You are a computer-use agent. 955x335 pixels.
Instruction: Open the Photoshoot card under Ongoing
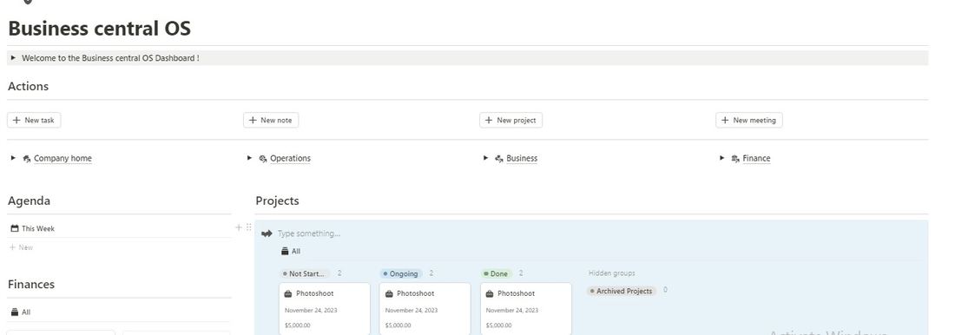click(x=425, y=308)
